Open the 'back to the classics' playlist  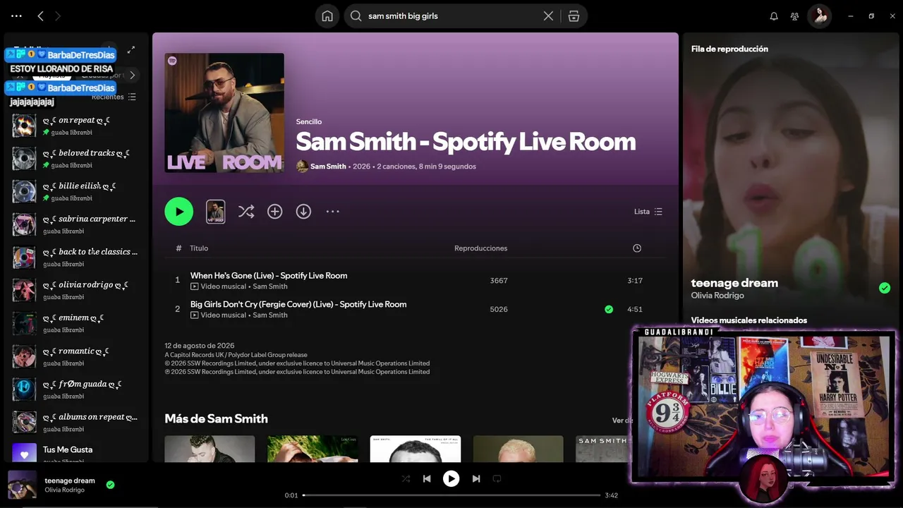coord(76,258)
